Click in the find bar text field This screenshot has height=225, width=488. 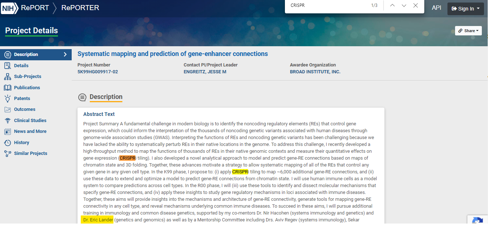326,5
